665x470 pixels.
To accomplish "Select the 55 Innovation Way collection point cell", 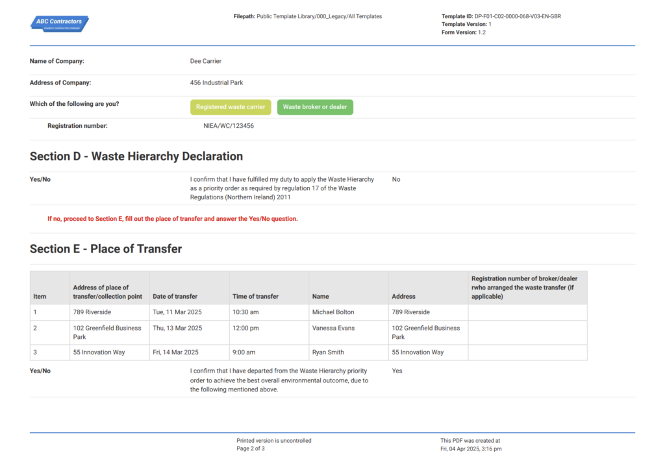I will (99, 352).
